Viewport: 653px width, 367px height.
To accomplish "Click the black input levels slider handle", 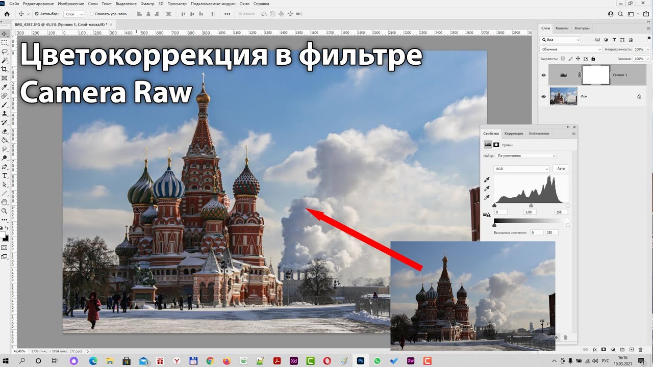I will point(494,205).
